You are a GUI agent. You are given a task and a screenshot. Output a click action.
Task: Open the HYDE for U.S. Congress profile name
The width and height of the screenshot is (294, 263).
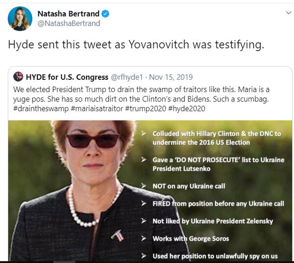tap(67, 77)
